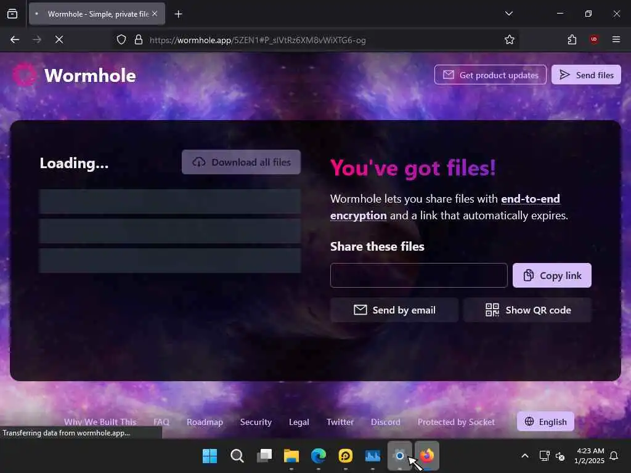Show QR code for sharing
631x473 pixels.
(x=527, y=310)
